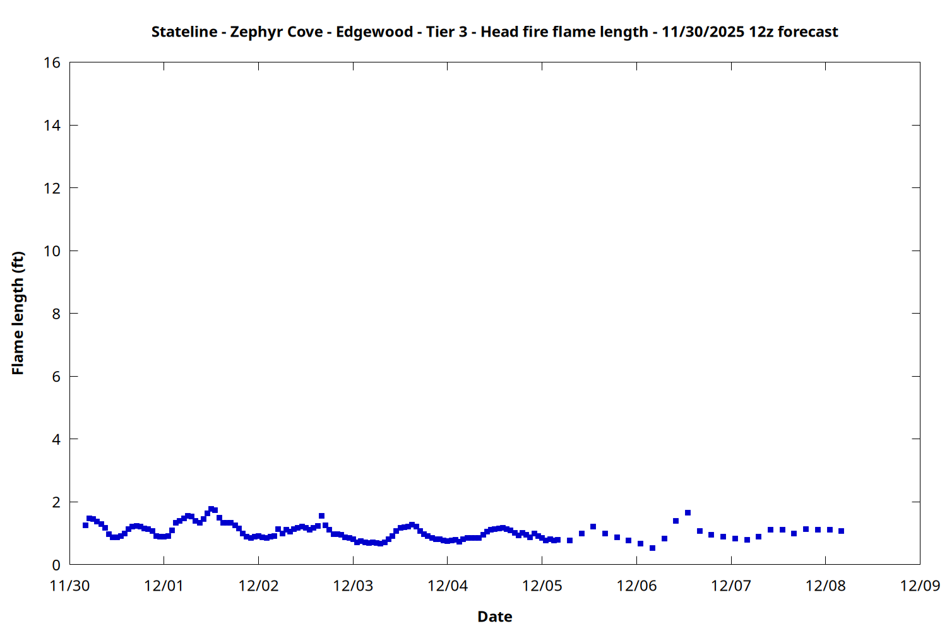This screenshot has width=947, height=631.
Task: Select the 12/05 date tick label
Action: point(542,586)
